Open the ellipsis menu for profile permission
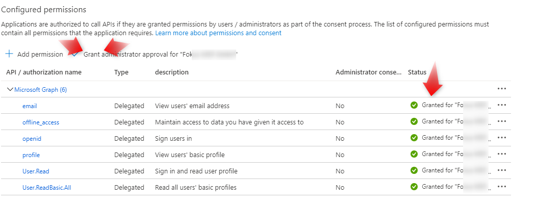 pyautogui.click(x=502, y=154)
